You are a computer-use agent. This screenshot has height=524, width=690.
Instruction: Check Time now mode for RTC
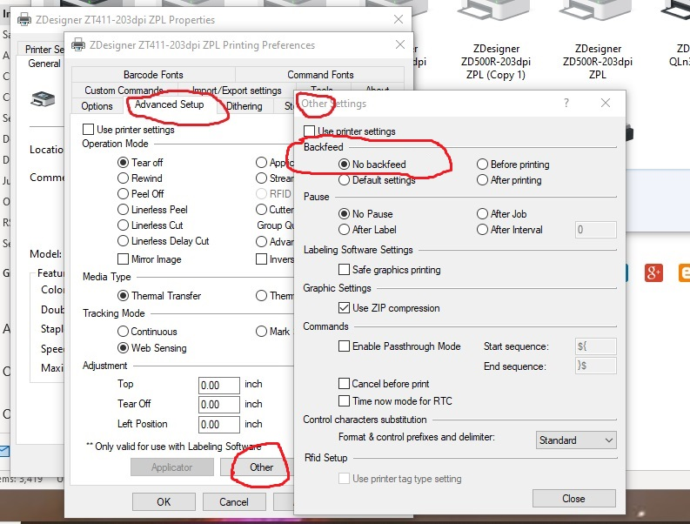point(344,401)
